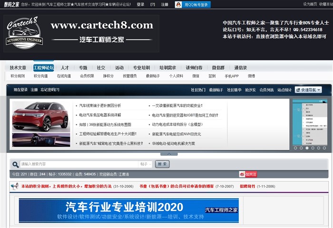333x228 pixels.
Task: Click the 签到 submenu link
Action: tap(212, 76)
